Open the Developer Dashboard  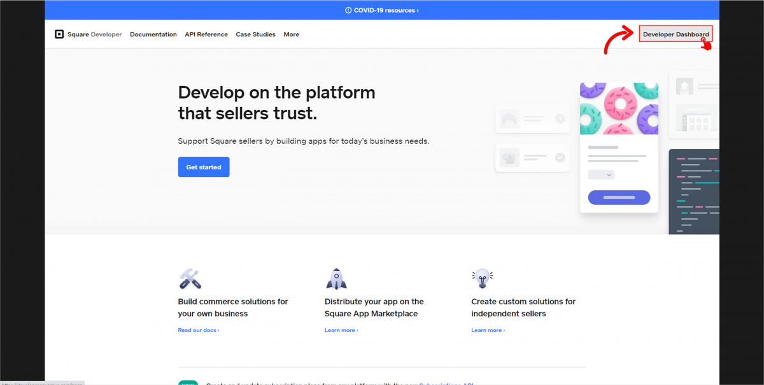pyautogui.click(x=676, y=33)
